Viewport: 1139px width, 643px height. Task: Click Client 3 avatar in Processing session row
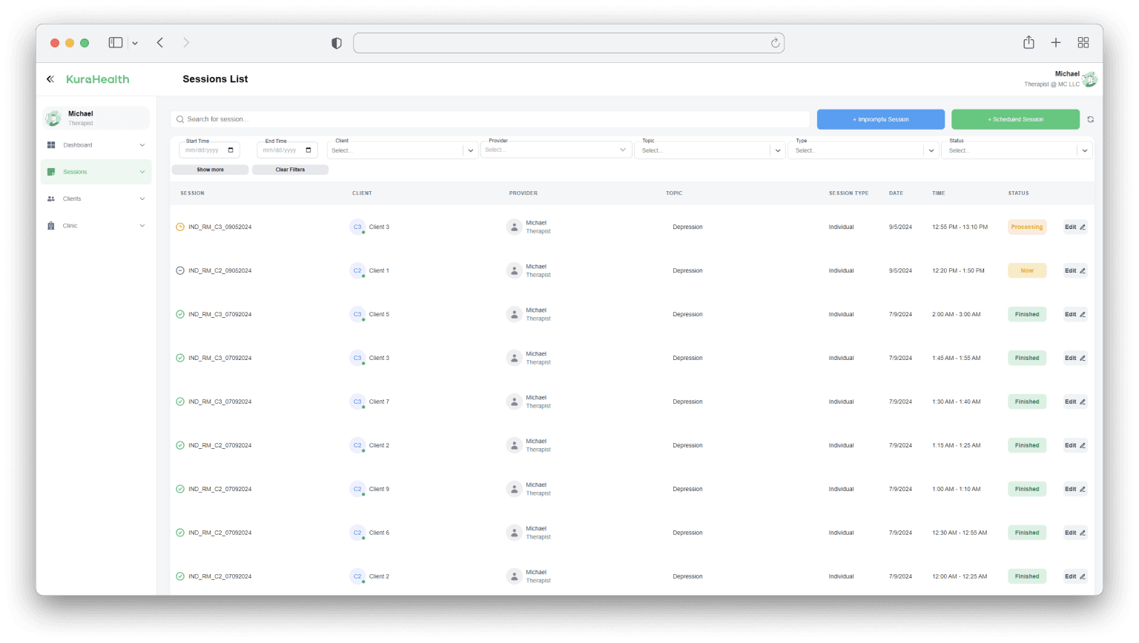357,227
